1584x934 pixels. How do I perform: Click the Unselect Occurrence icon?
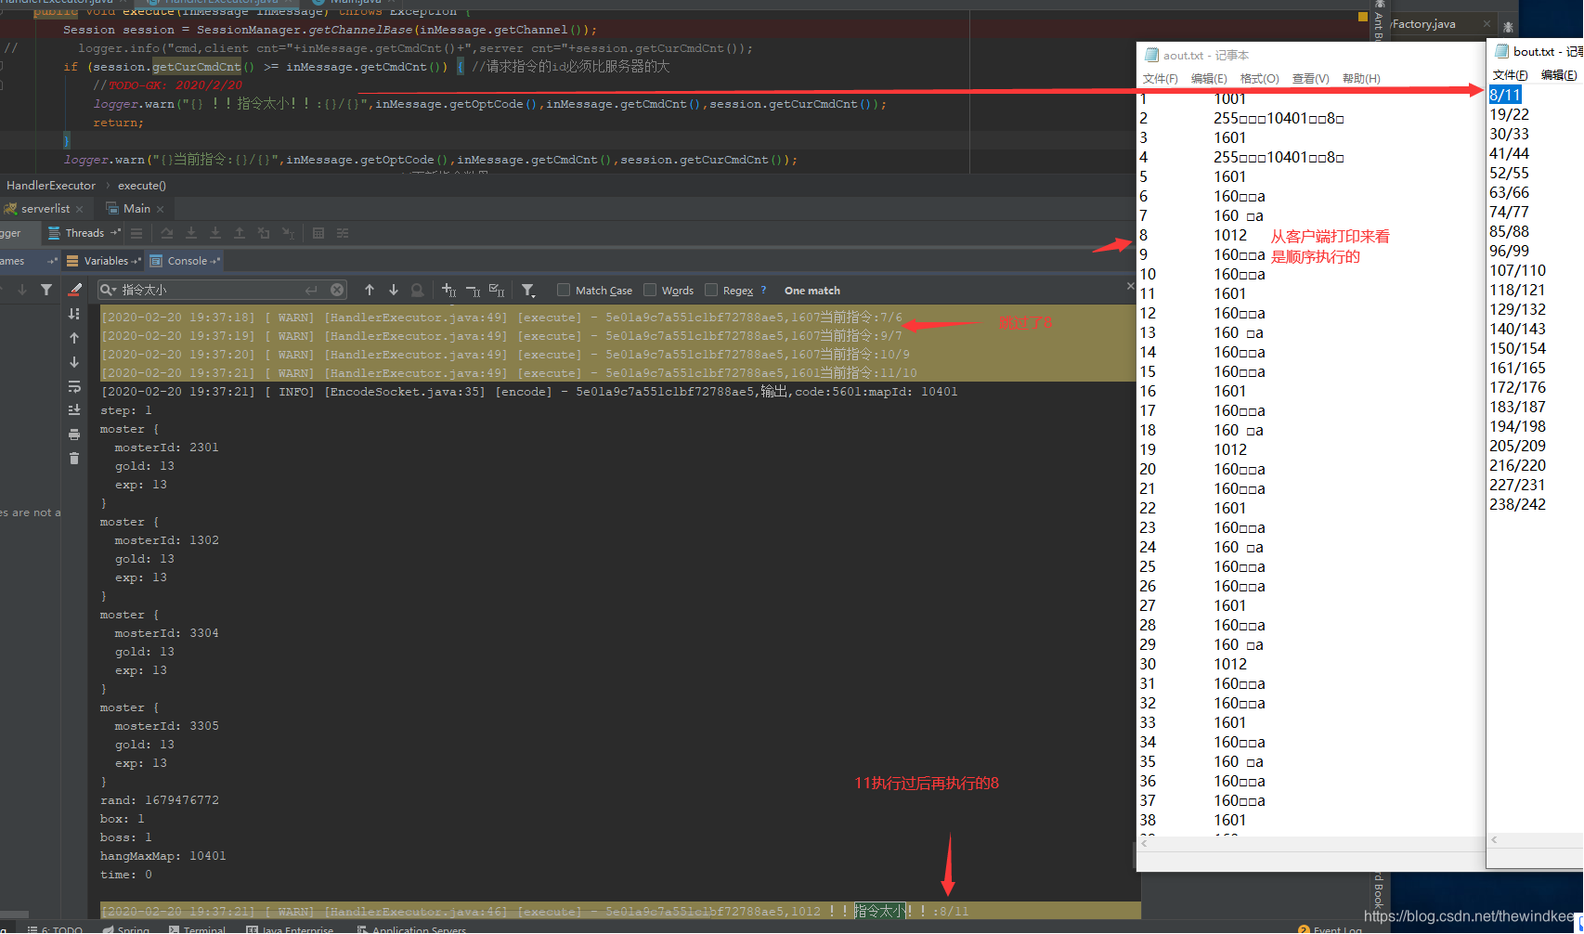473,290
